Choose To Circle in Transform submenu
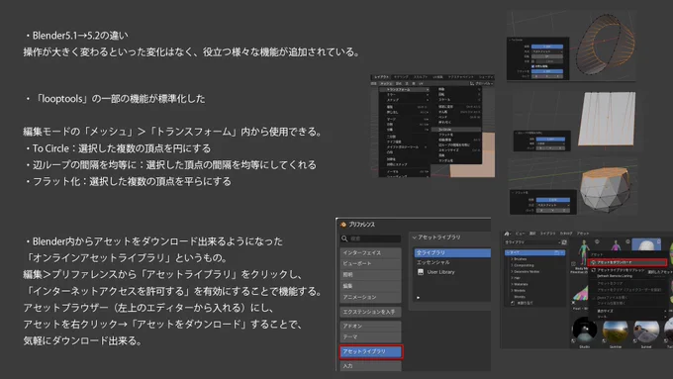Viewport: 673px width, 379px height. [x=456, y=130]
